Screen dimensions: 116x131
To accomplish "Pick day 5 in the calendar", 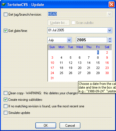I will pos(70,58).
